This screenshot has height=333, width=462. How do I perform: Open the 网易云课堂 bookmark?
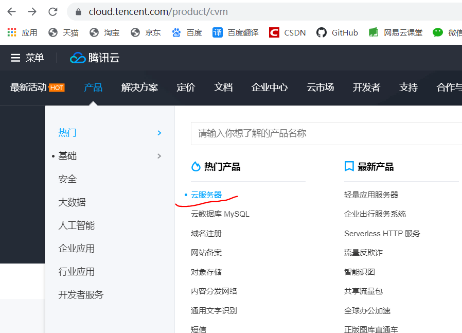click(x=396, y=32)
